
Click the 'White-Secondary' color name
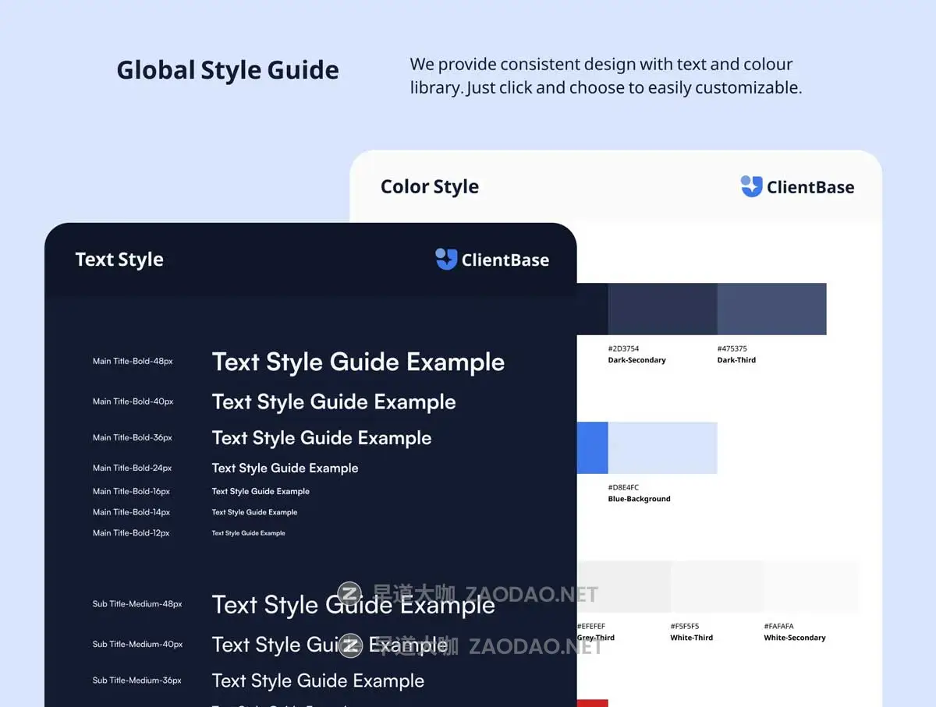pyautogui.click(x=795, y=638)
